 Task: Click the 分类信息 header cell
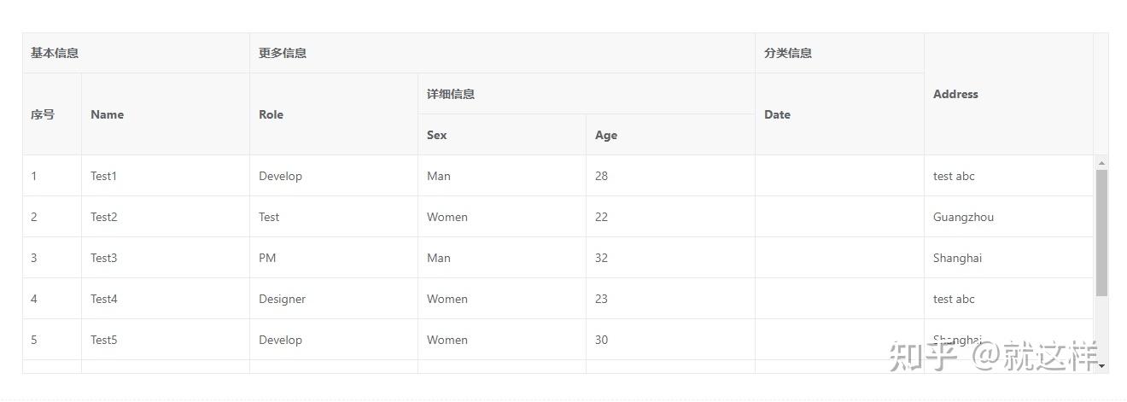(788, 53)
